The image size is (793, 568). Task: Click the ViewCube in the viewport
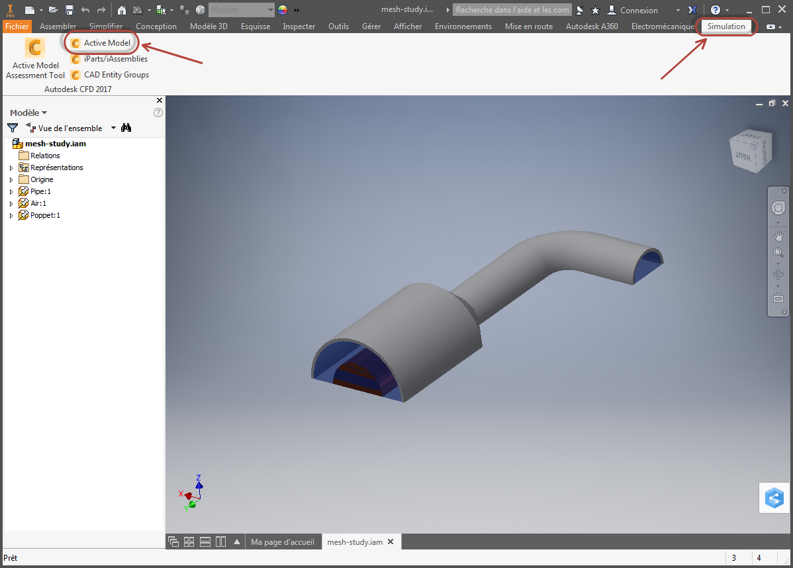(x=751, y=151)
